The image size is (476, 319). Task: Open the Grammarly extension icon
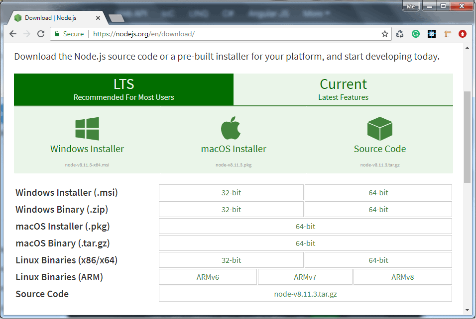click(x=415, y=34)
